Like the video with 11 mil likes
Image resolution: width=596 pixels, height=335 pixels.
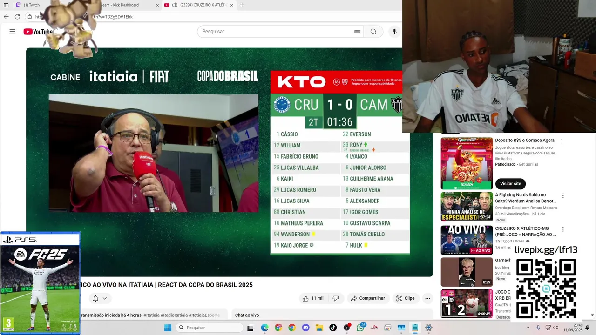pos(313,298)
